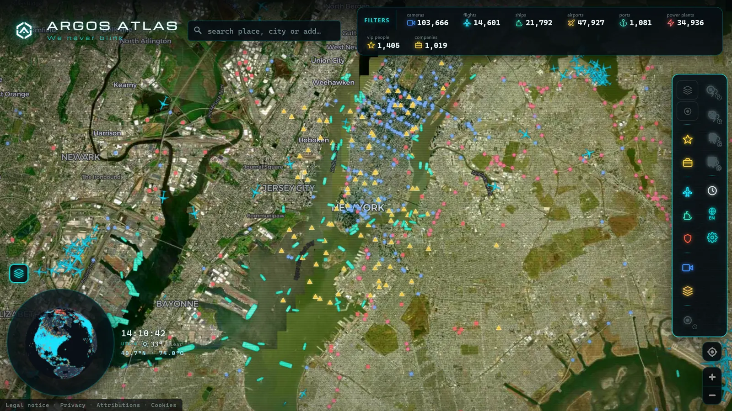The image size is (732, 411).
Task: Select the orange stacked layers icon in right panel
Action: (x=687, y=291)
